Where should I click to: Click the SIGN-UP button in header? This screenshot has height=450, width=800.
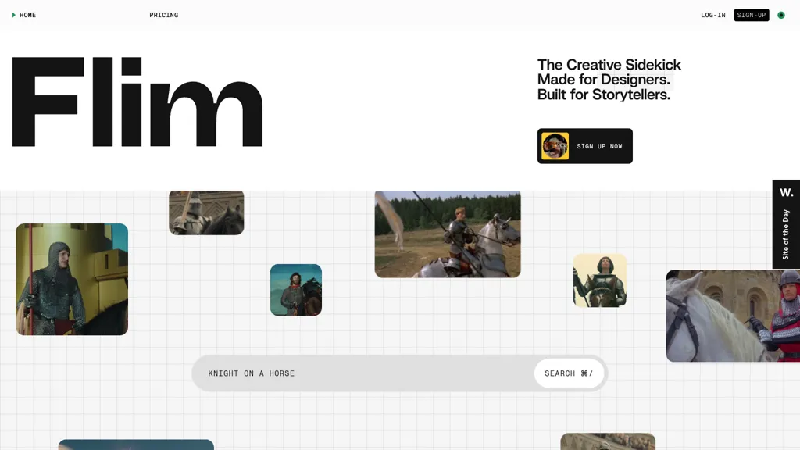coord(751,15)
